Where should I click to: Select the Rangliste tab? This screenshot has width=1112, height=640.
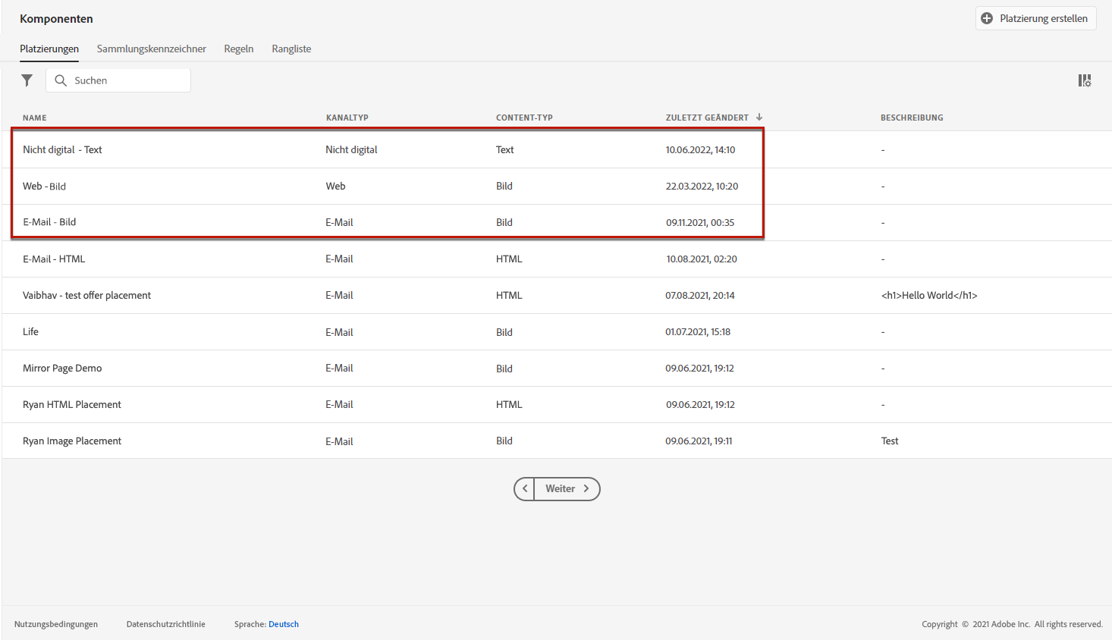[291, 49]
